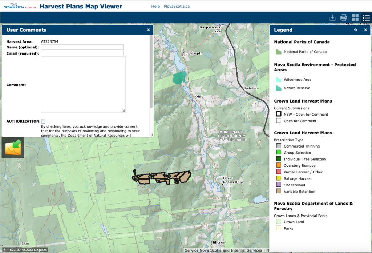This screenshot has width=372, height=253.
Task: Click the coordinate crosshair icon
Action: tap(4, 250)
